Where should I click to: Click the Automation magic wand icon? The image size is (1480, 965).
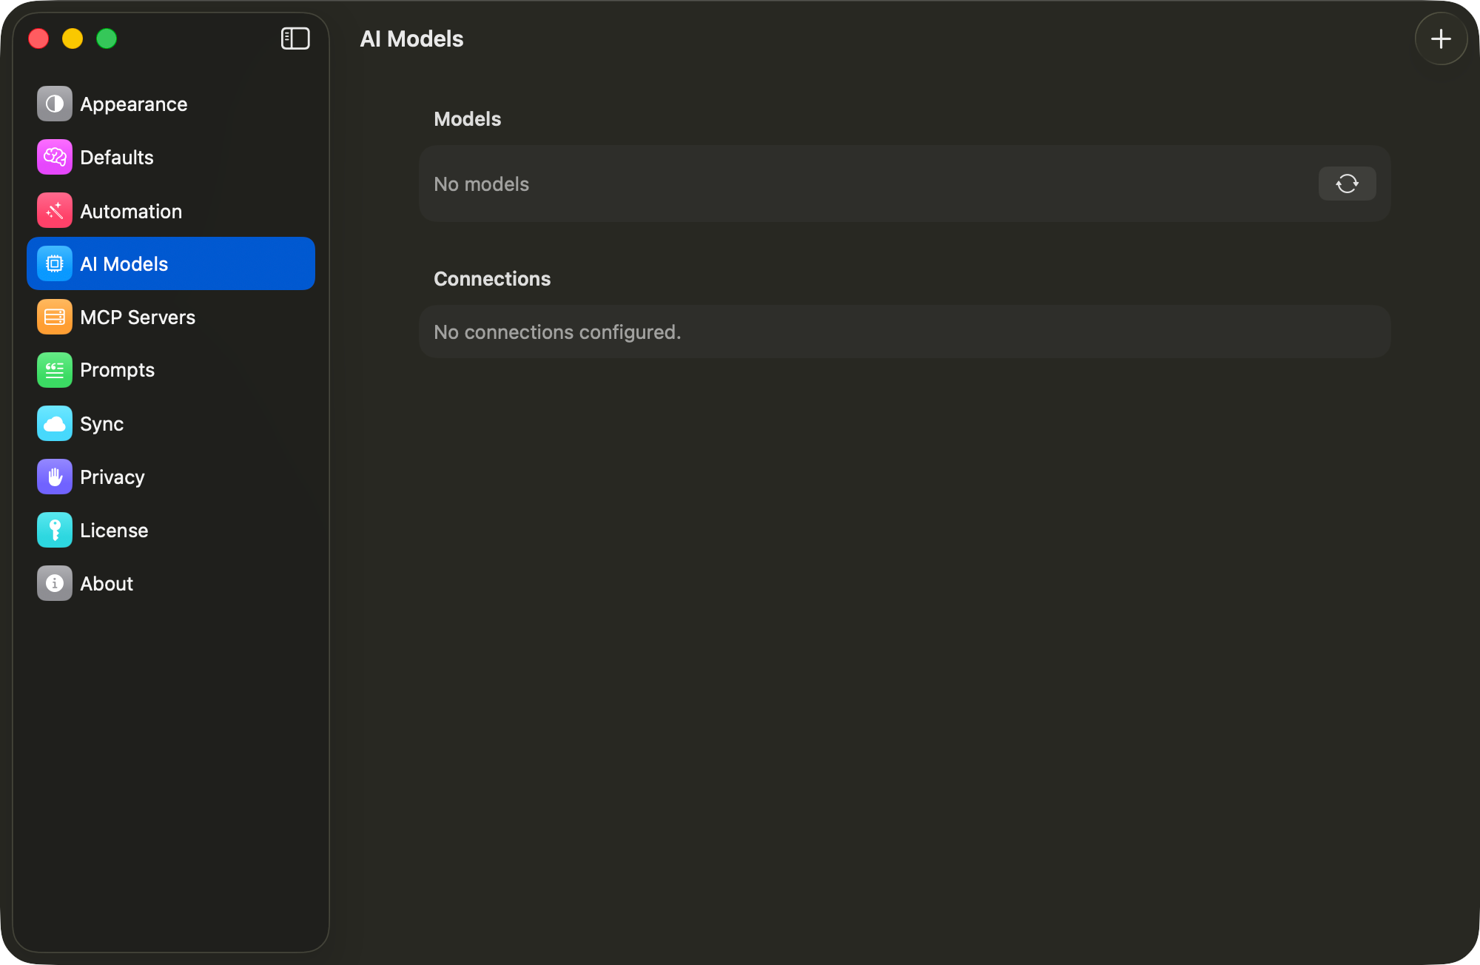[55, 211]
